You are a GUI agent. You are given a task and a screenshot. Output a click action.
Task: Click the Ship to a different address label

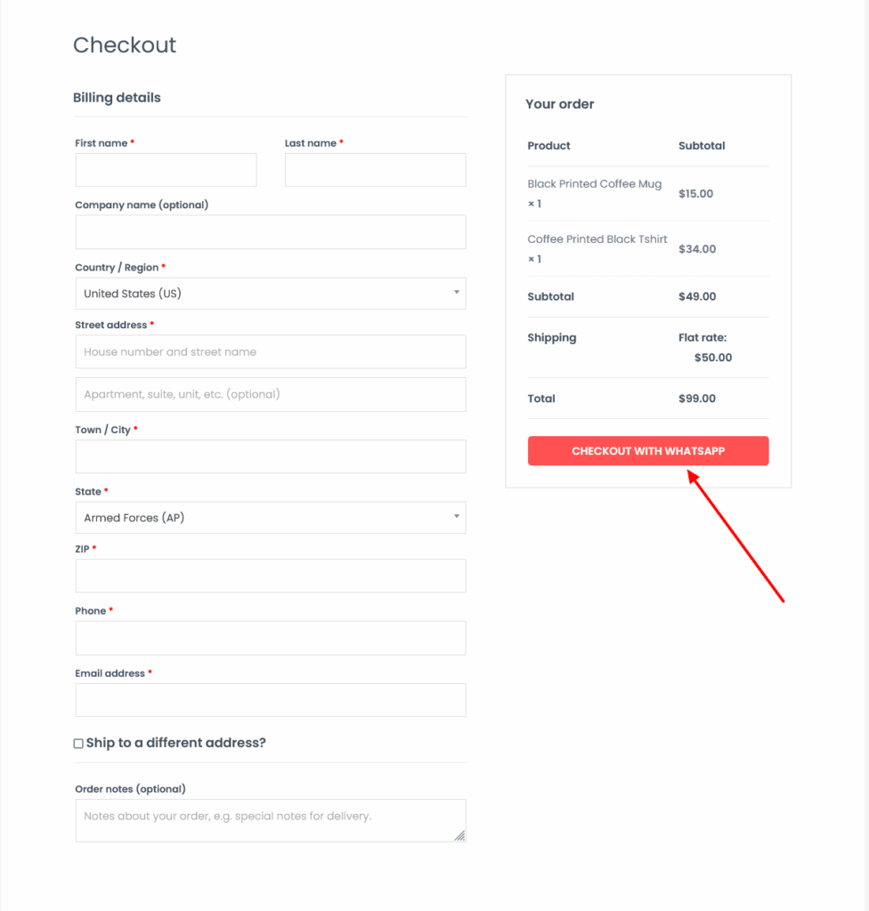(176, 743)
